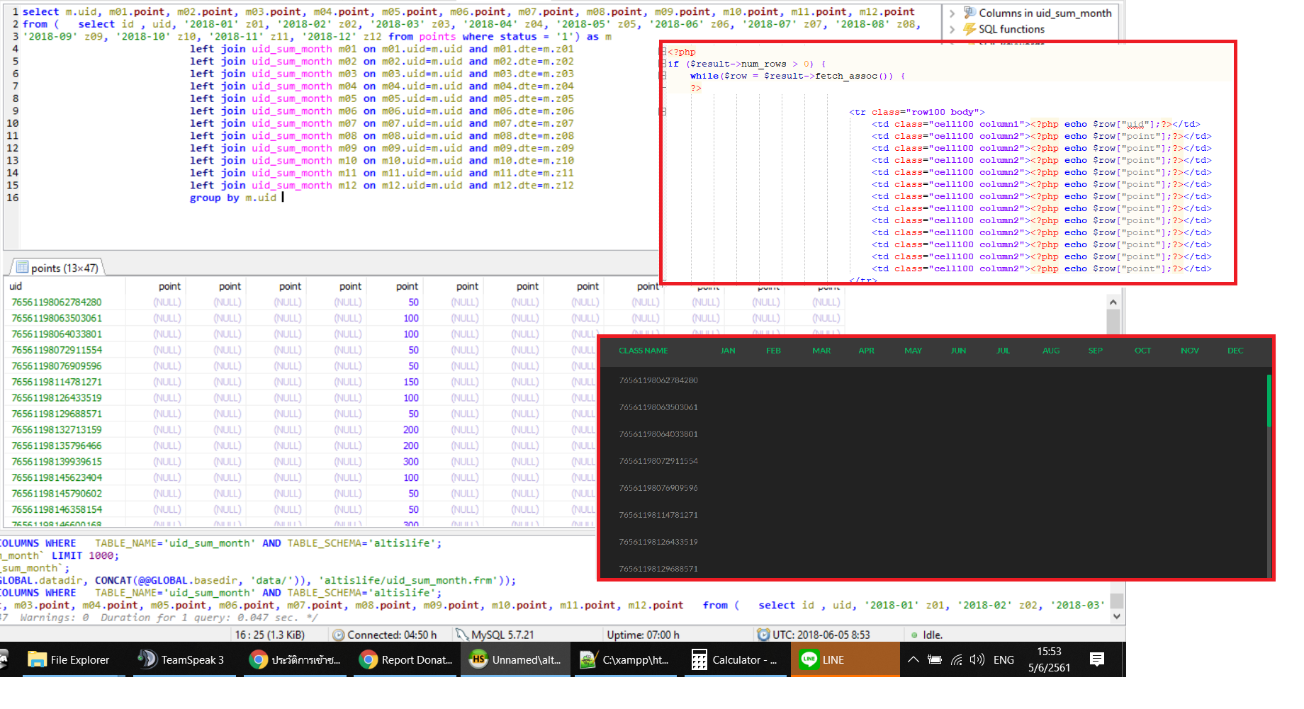Click the green scrollbar in the dark web table
Screen dimensions: 1304x709
tap(1269, 401)
